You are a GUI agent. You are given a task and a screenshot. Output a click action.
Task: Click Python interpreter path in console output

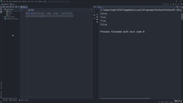click(141, 10)
